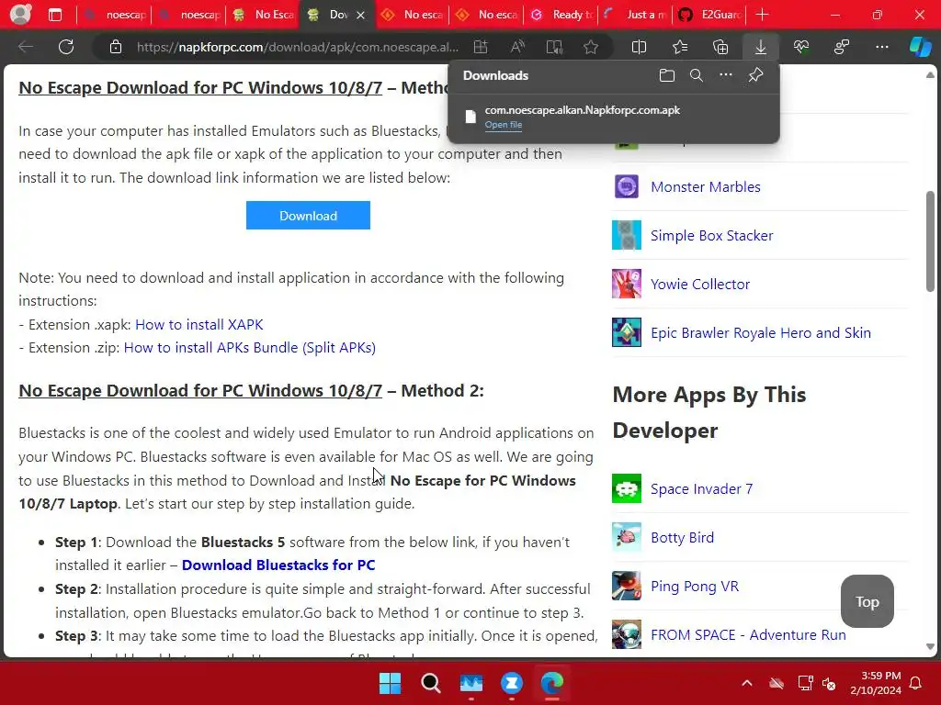Open Download Bluestacks for PC link
Viewport: 941px width, 705px height.
[x=278, y=565]
